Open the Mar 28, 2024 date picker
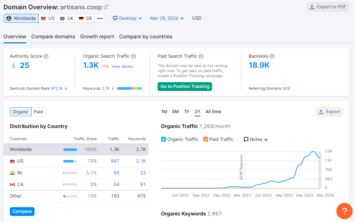The width and height of the screenshot is (355, 222). point(167,18)
